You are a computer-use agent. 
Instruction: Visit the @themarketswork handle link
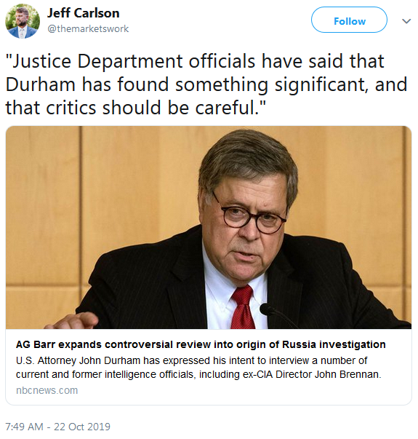[88, 28]
